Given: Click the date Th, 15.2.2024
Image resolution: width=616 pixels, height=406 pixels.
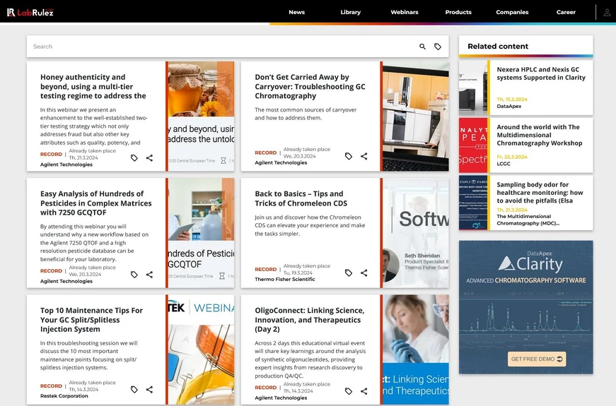Looking at the screenshot, I should pos(512,100).
